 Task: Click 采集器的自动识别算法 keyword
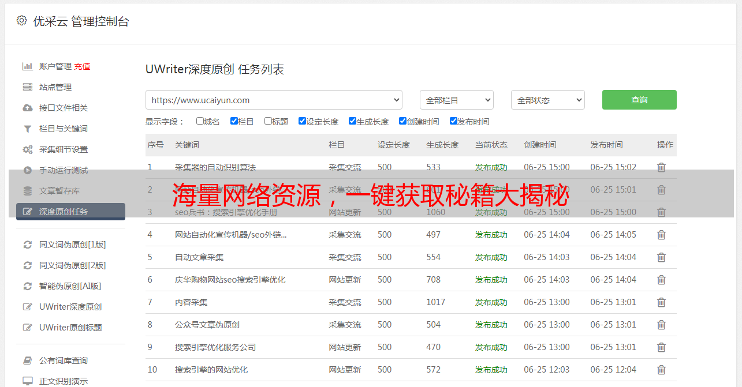point(215,167)
